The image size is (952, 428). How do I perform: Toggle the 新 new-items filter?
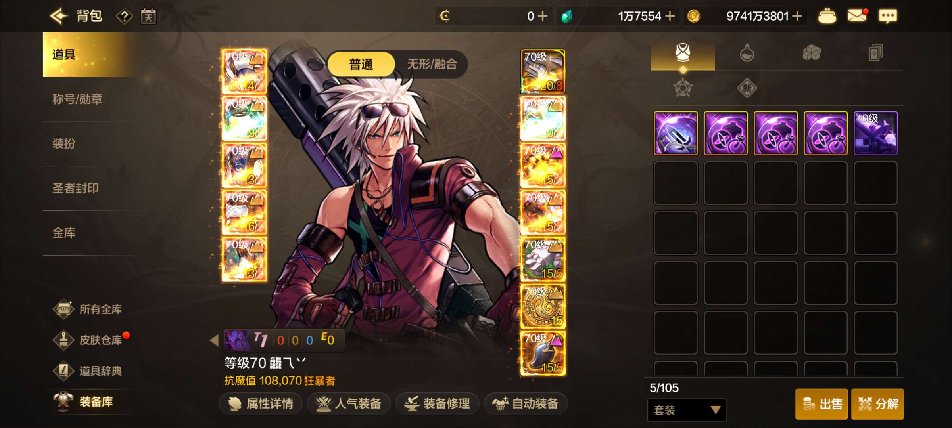747,88
